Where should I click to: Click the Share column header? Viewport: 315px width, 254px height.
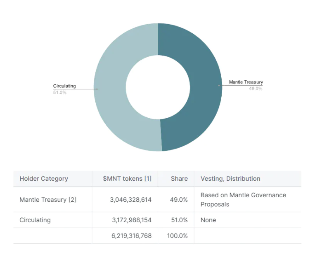pos(179,179)
